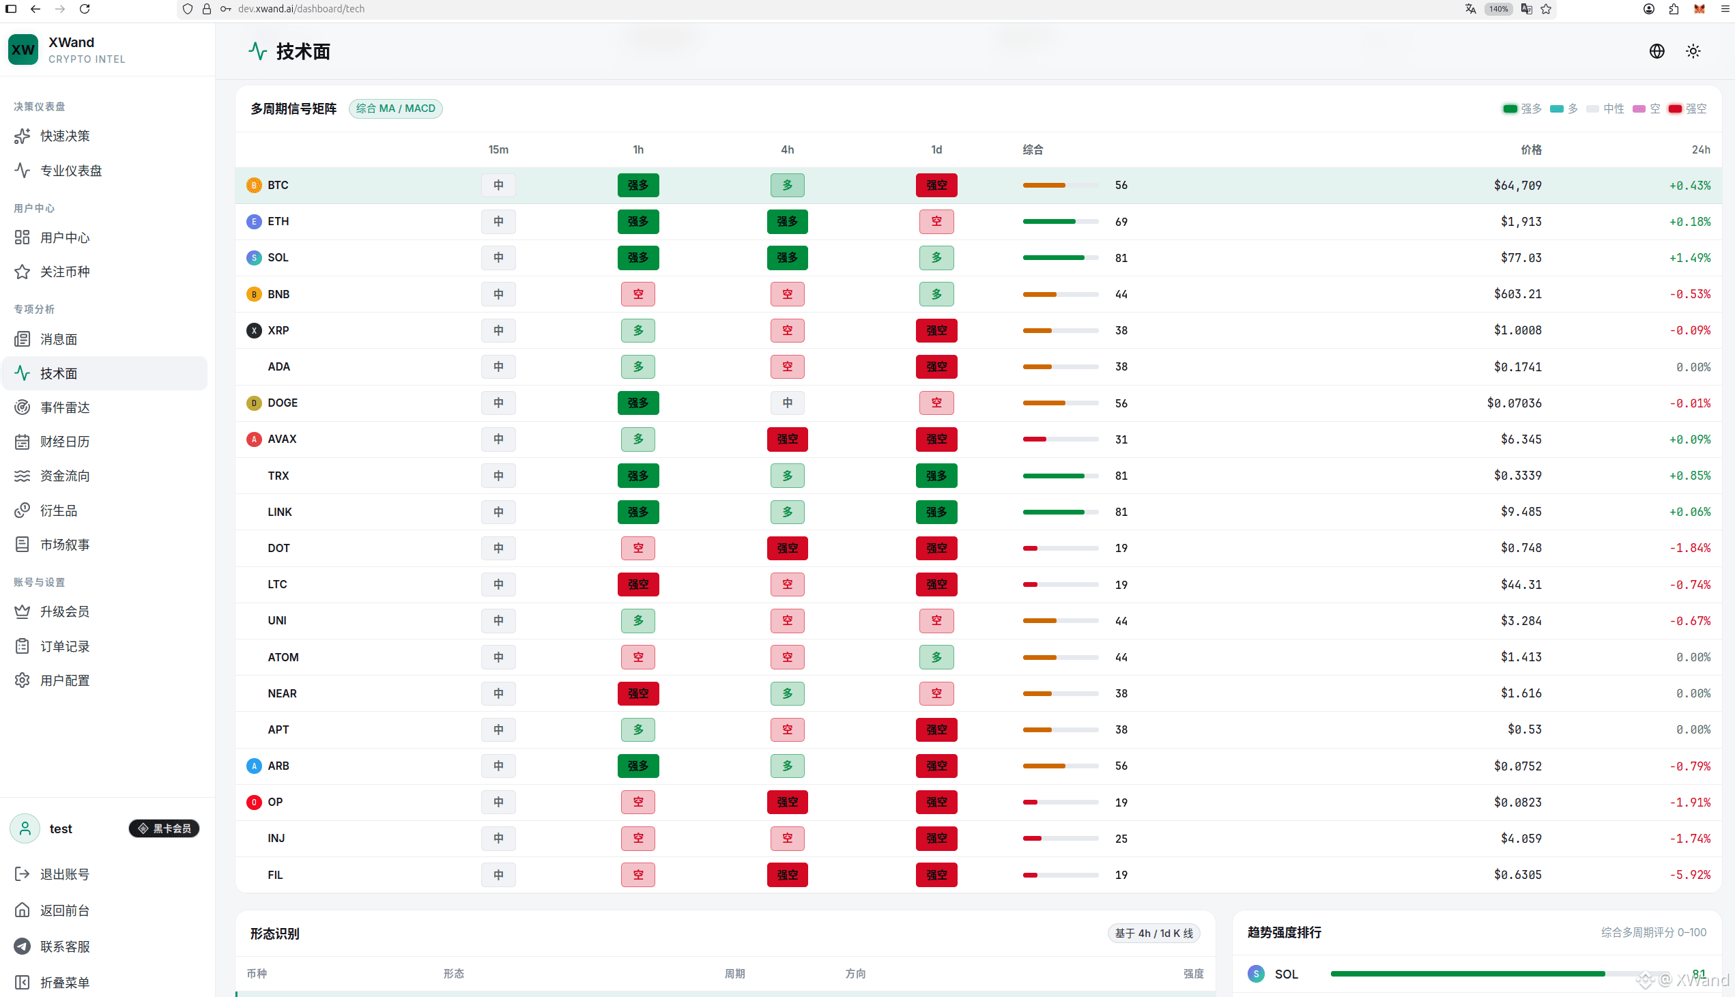Image resolution: width=1735 pixels, height=997 pixels.
Task: Click the 市场叙事 document icon
Action: pos(23,545)
